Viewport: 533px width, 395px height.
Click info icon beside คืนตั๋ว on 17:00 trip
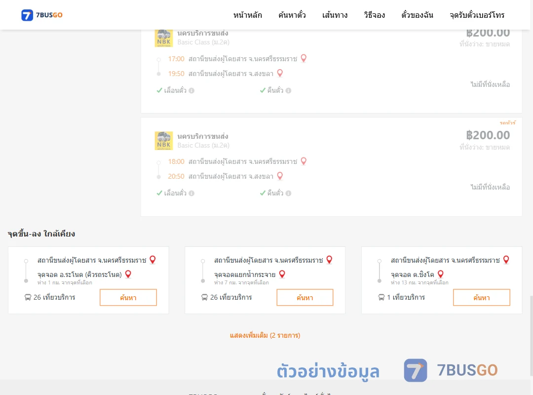point(288,90)
